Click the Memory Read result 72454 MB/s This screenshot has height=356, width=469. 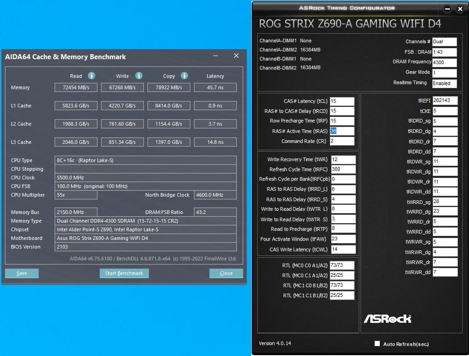[76, 87]
